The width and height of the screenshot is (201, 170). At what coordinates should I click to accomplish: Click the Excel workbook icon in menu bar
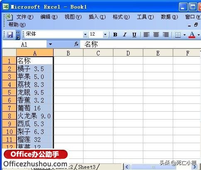[x=9, y=17]
